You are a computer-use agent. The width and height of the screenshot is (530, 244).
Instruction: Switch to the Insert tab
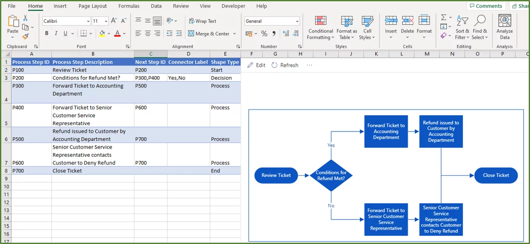60,6
